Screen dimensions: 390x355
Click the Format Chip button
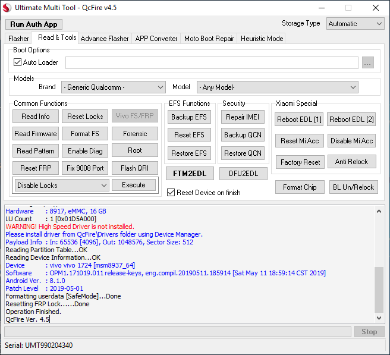point(300,187)
